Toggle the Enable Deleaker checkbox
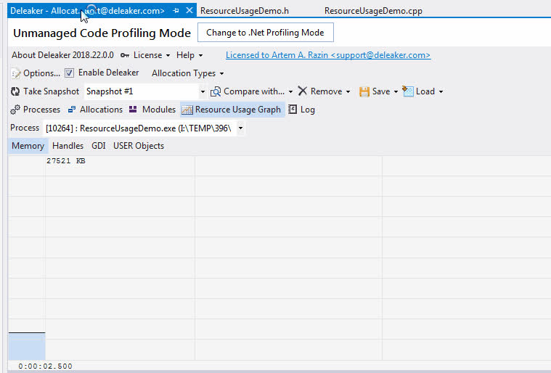 click(69, 73)
